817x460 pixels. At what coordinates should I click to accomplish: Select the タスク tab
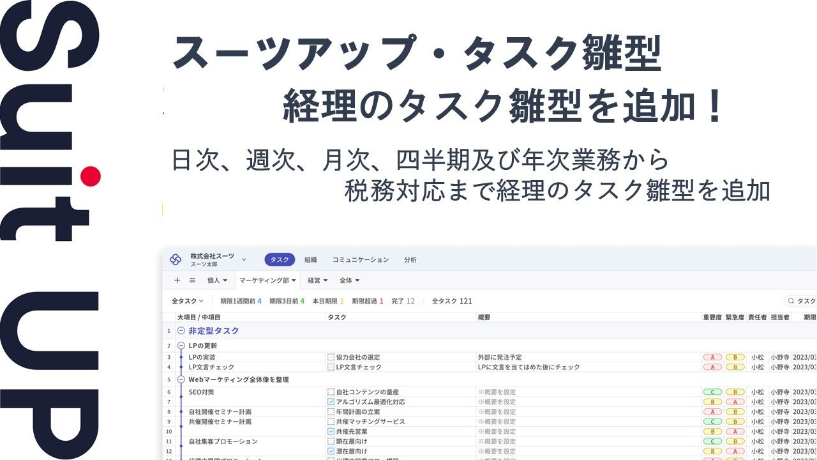tap(280, 259)
